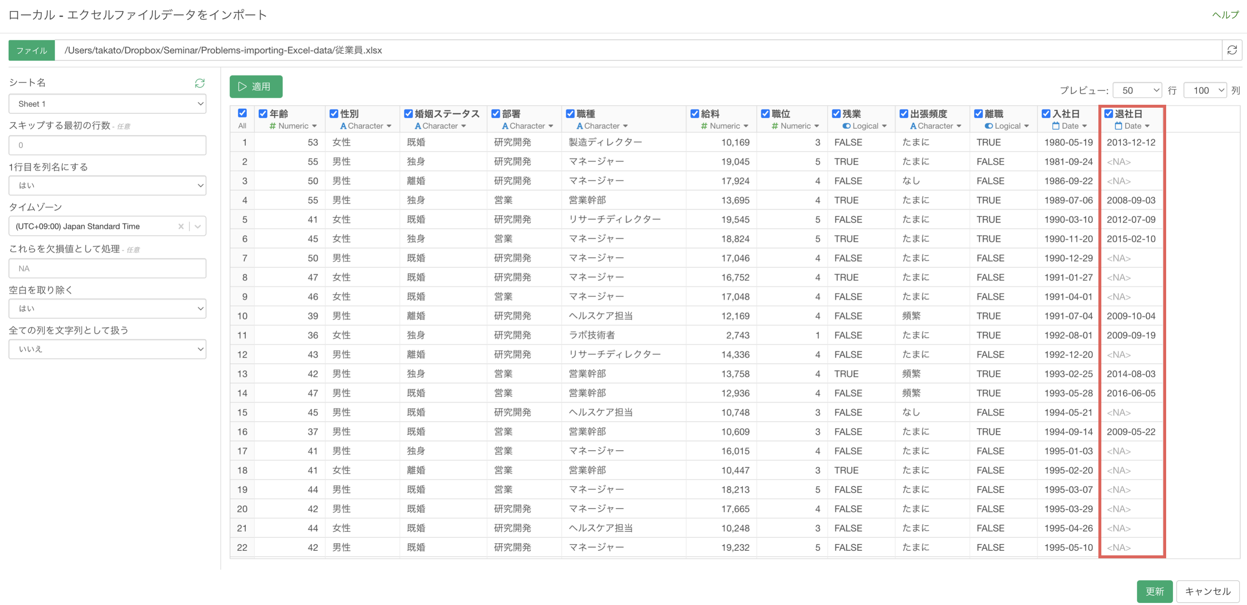Click the green ファイル button
Image resolution: width=1247 pixels, height=605 pixels.
[32, 50]
